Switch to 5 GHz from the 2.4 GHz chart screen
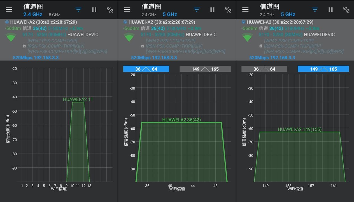The image size is (354, 202). click(54, 15)
